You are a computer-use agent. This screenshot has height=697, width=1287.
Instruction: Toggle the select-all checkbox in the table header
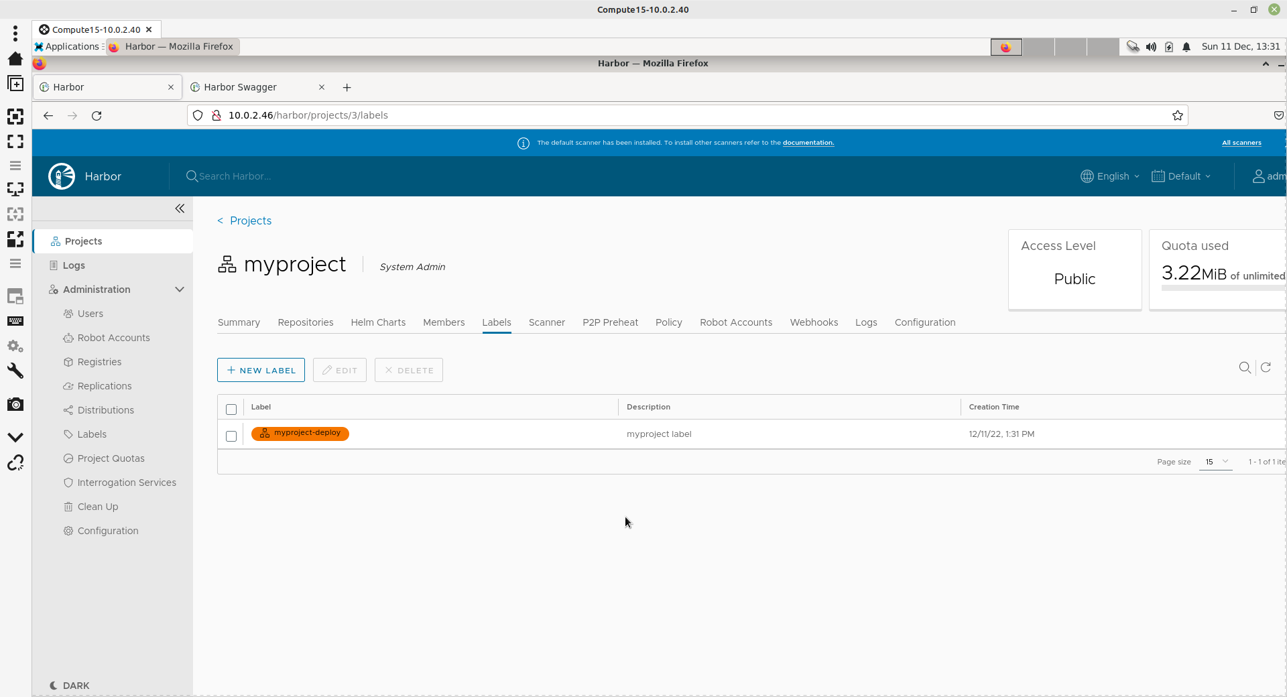(x=231, y=409)
